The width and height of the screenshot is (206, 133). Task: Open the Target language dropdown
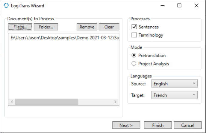coord(174,95)
